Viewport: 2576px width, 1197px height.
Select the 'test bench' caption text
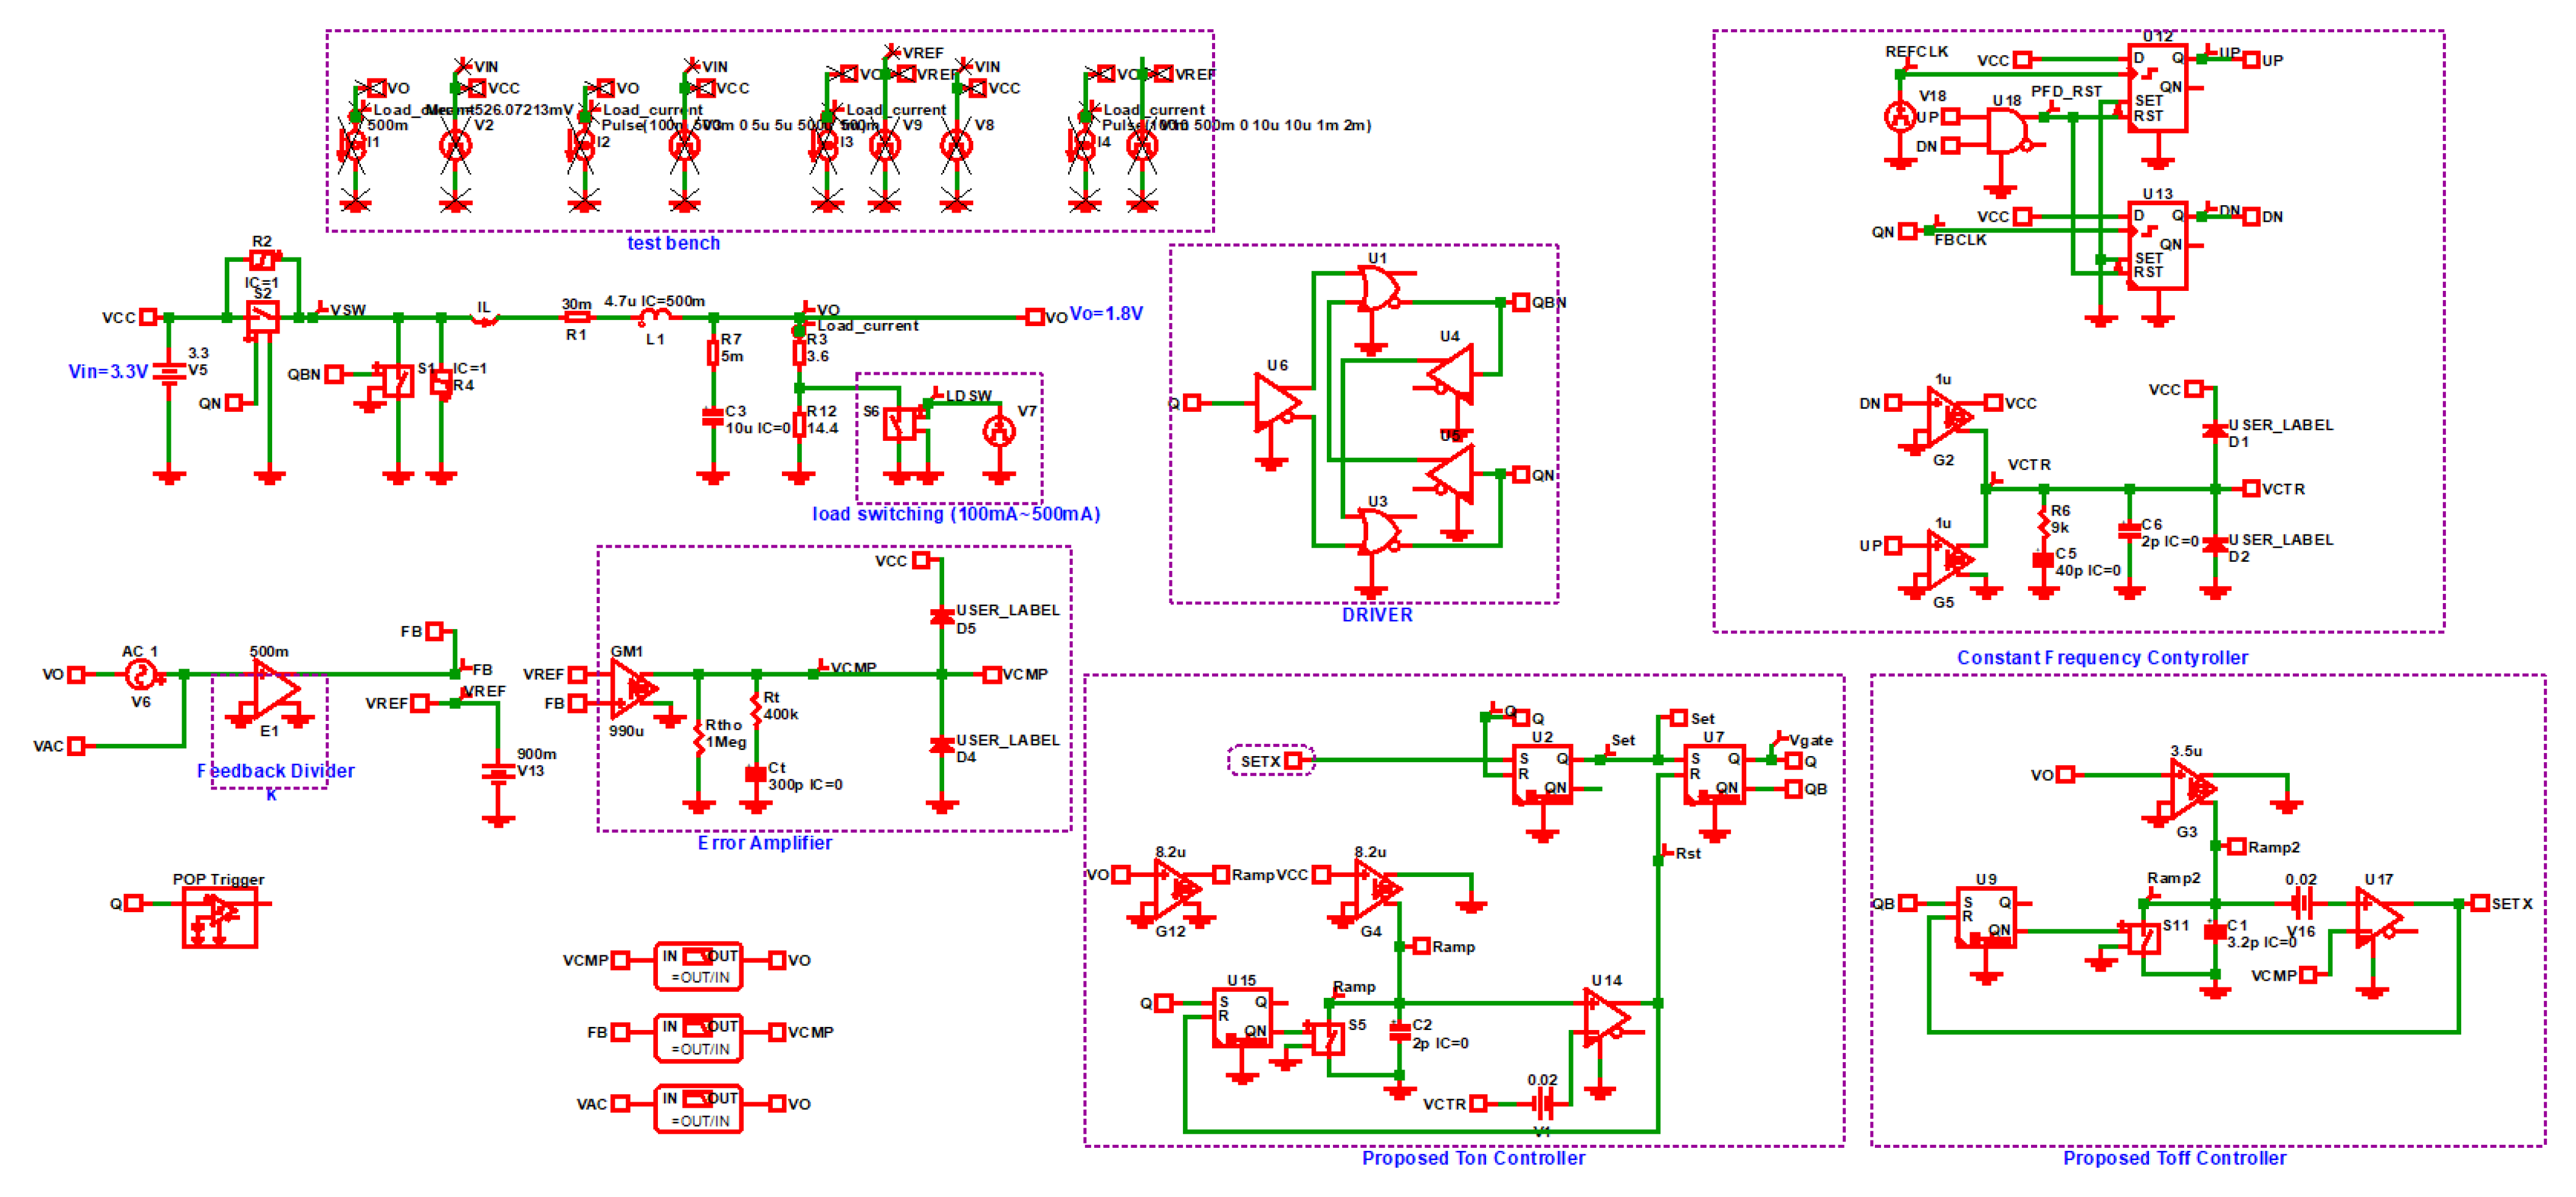(673, 243)
